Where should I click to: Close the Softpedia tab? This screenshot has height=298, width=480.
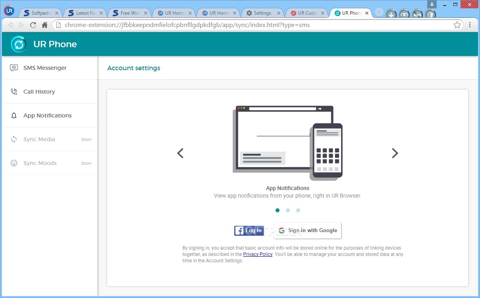pos(56,13)
